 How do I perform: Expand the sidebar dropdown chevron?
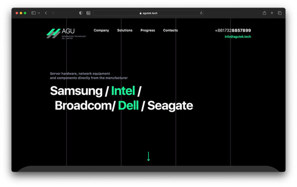point(39,13)
